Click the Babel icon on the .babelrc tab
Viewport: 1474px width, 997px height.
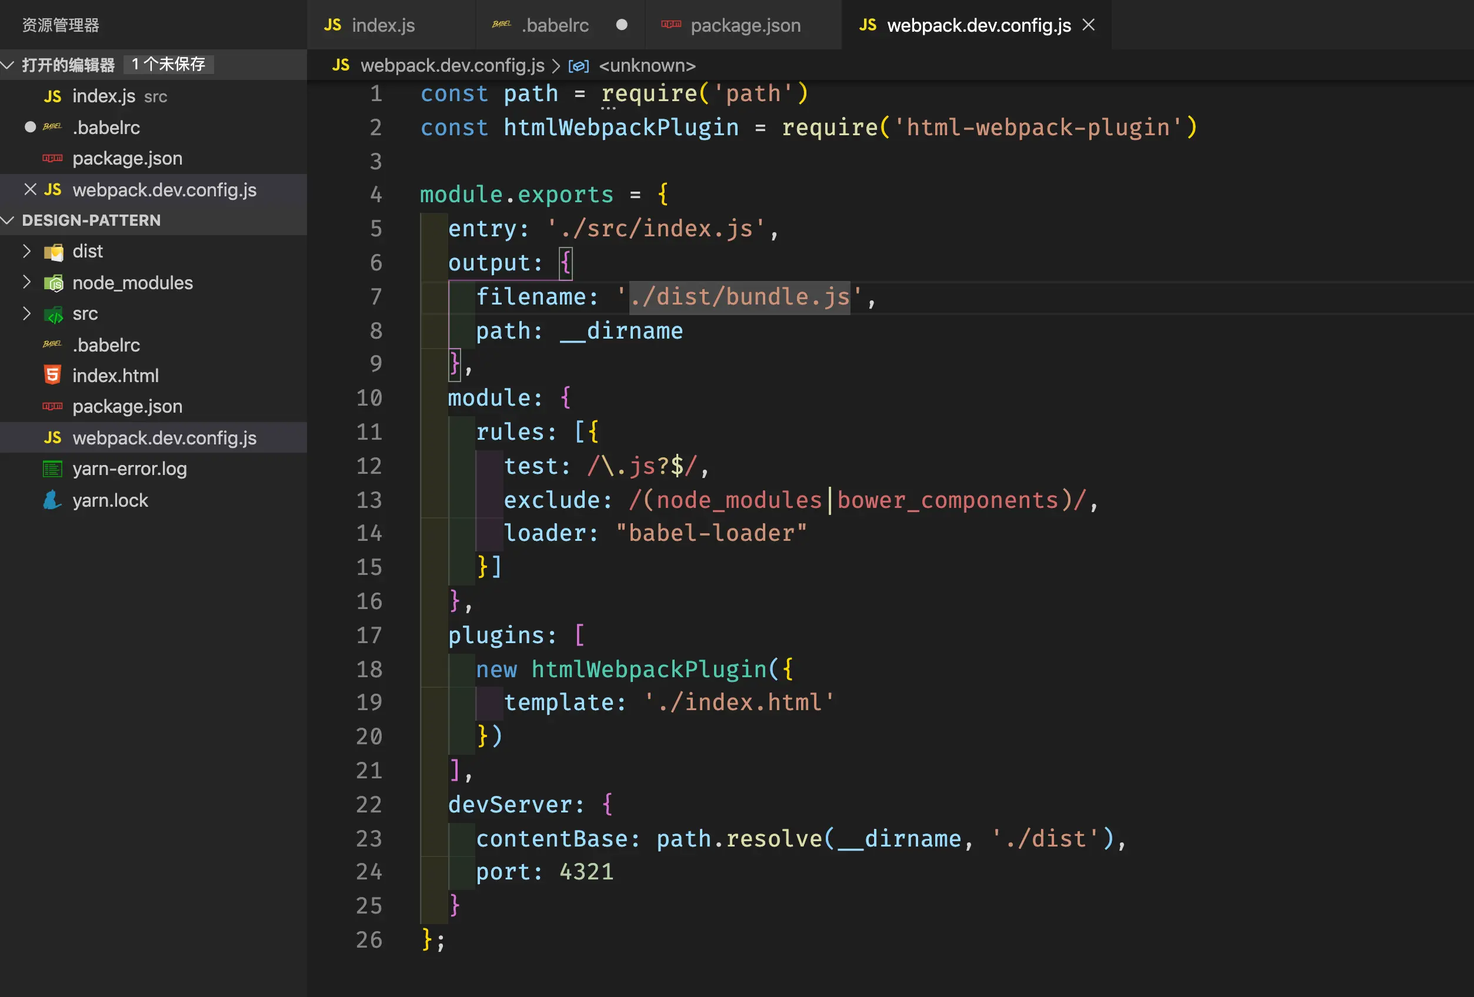501,25
